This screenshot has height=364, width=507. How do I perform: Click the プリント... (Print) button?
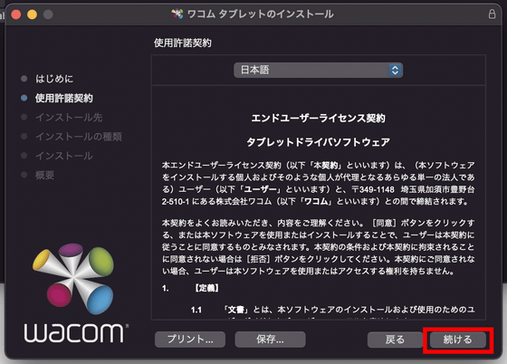pos(190,340)
